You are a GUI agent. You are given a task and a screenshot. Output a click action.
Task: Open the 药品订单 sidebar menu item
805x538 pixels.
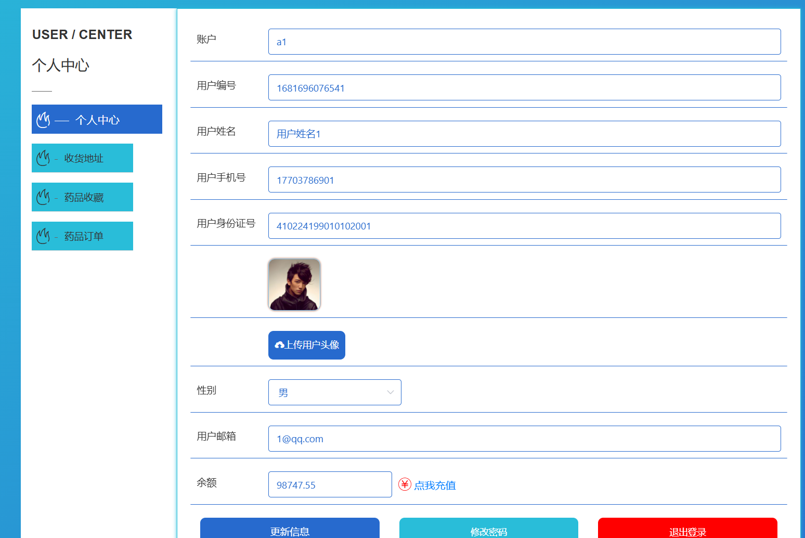pos(82,236)
